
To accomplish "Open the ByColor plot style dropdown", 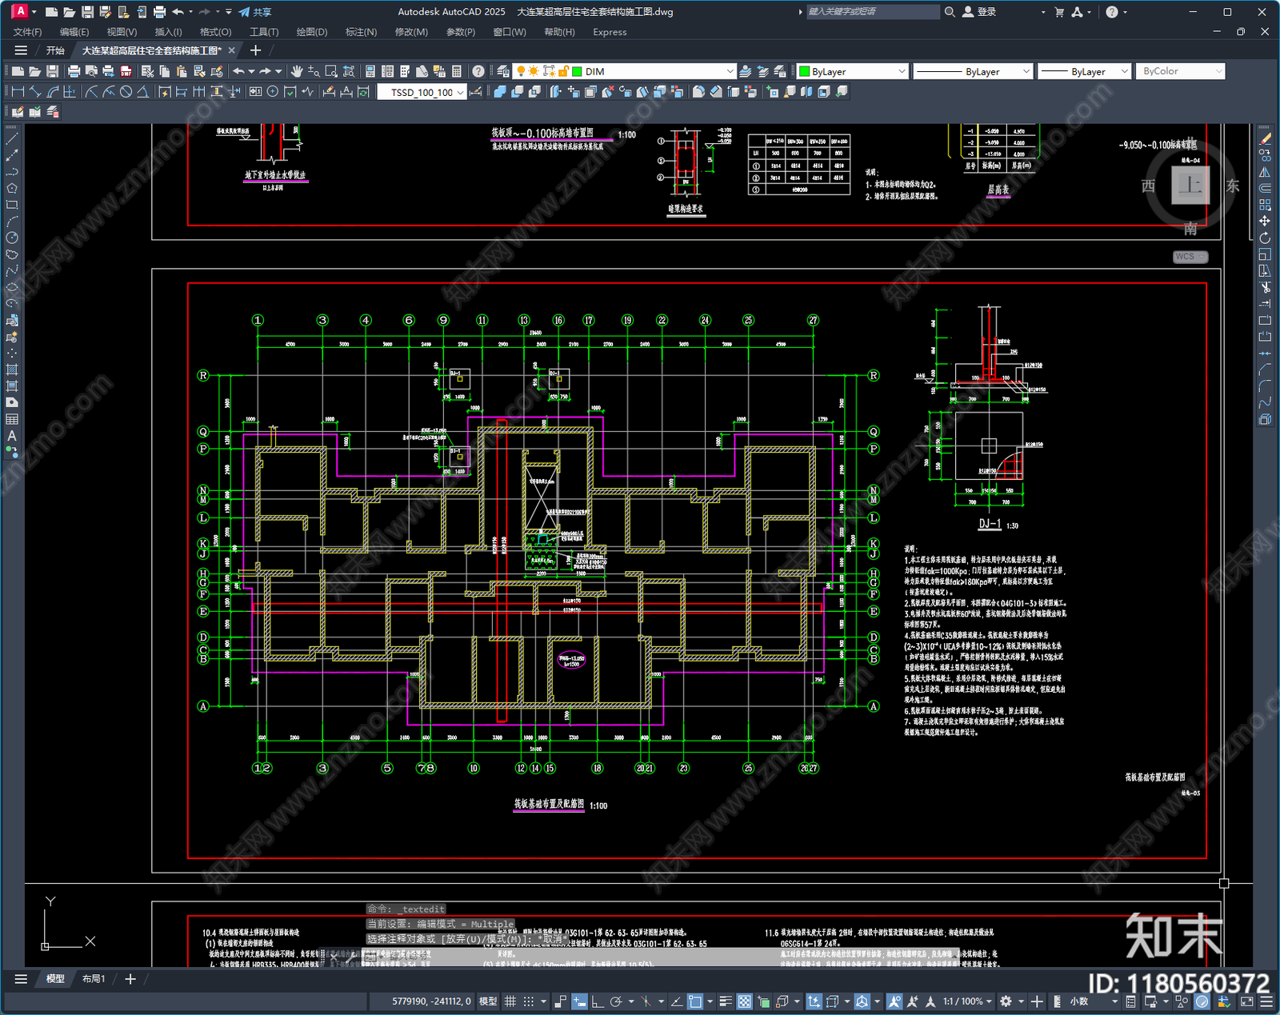I will click(x=1219, y=71).
